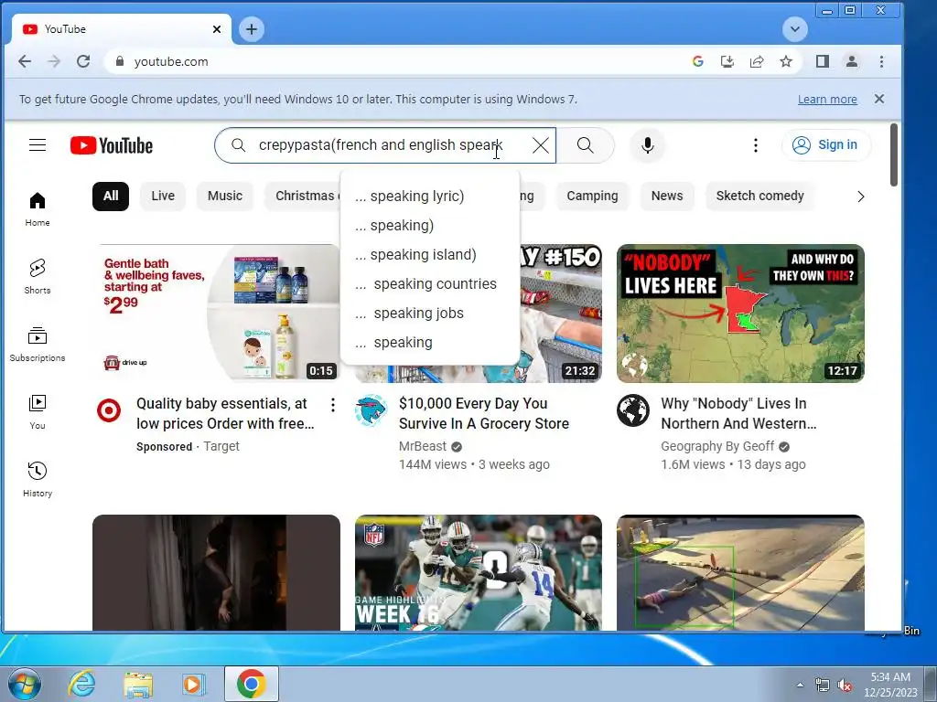Launch Internet Explorer from taskbar
The width and height of the screenshot is (937, 702).
pyautogui.click(x=81, y=684)
